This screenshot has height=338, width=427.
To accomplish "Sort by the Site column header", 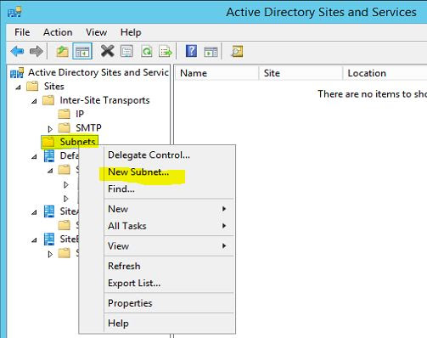I will click(x=301, y=73).
